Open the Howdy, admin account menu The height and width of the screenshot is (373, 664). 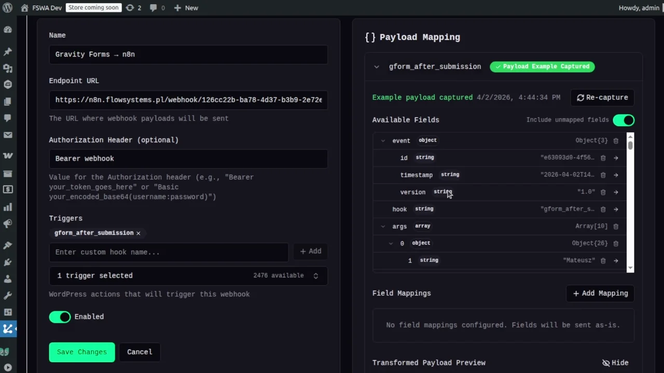tap(639, 8)
